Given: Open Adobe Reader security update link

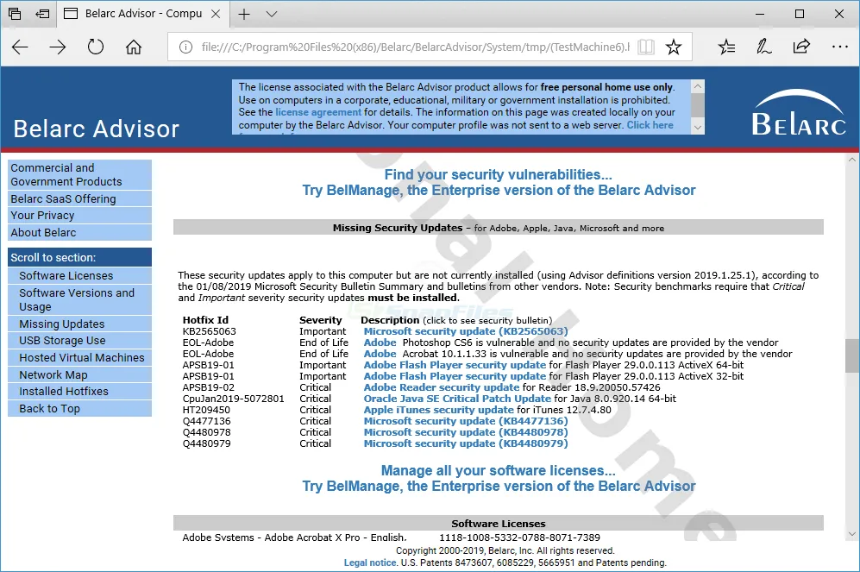Looking at the screenshot, I should (442, 387).
